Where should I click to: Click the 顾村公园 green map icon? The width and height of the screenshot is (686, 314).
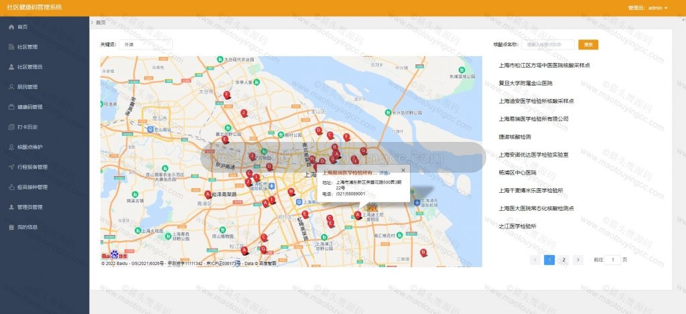(281, 135)
